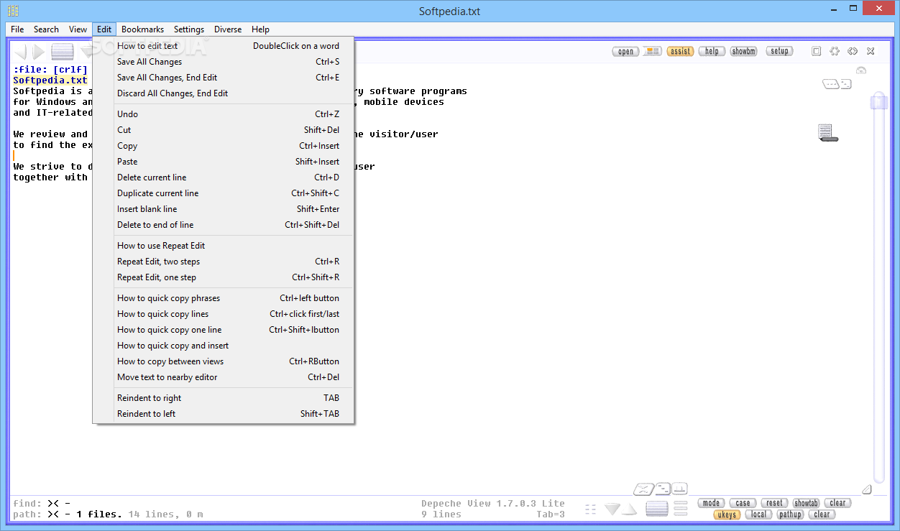Image resolution: width=900 pixels, height=531 pixels.
Task: Click the stepped dots tab icon above bottom bar
Action: [x=663, y=489]
